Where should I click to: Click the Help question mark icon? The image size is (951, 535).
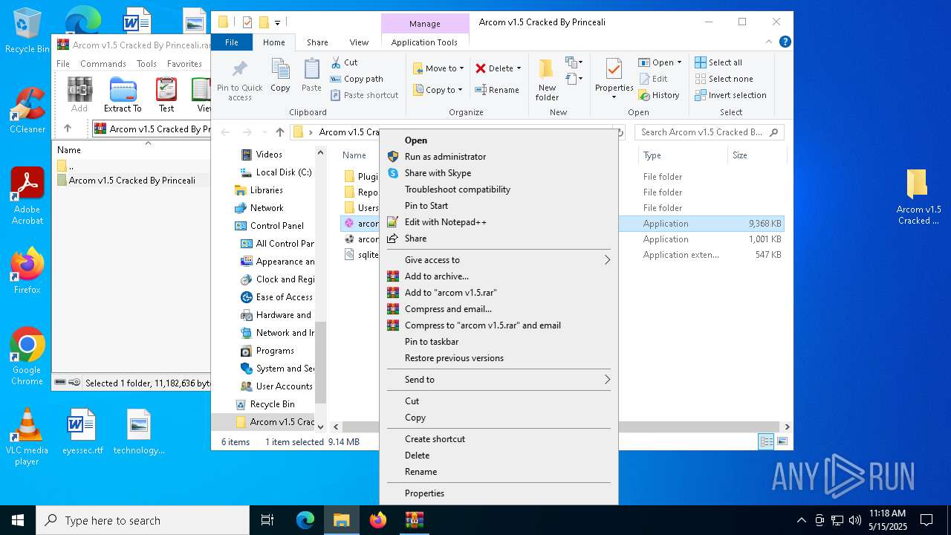(785, 42)
